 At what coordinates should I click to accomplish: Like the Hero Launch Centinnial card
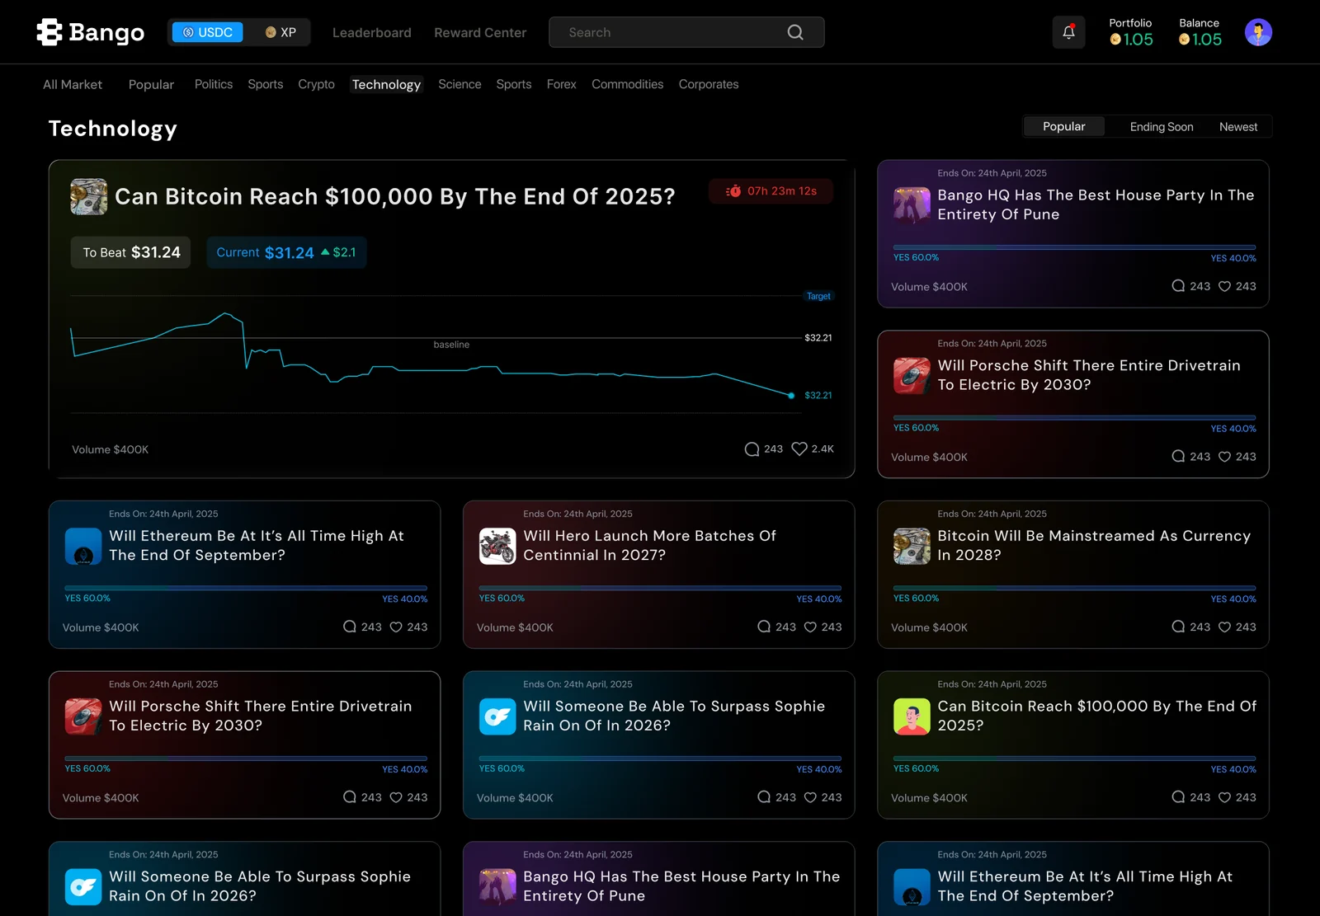[x=810, y=627]
